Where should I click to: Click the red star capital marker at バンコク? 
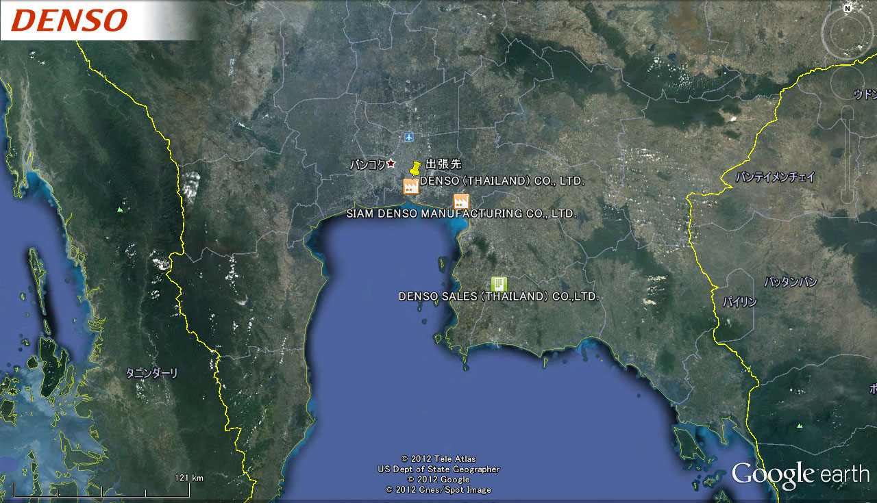pos(391,163)
